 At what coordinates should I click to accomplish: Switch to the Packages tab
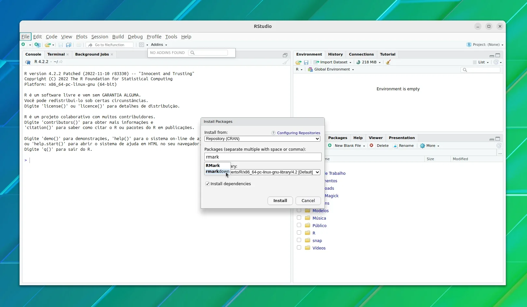pos(338,138)
